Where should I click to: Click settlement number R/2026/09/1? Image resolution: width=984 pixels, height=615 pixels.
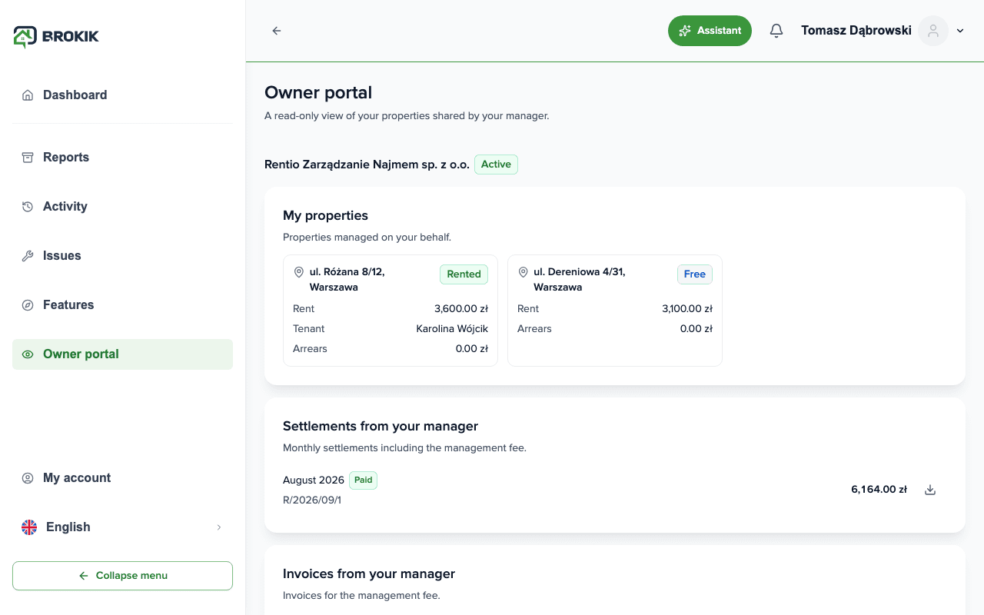pos(312,500)
